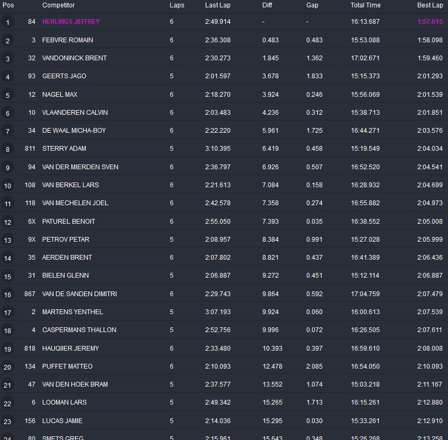The width and height of the screenshot is (448, 440).
Task: Click the position 17 circle badge
Action: [7, 313]
